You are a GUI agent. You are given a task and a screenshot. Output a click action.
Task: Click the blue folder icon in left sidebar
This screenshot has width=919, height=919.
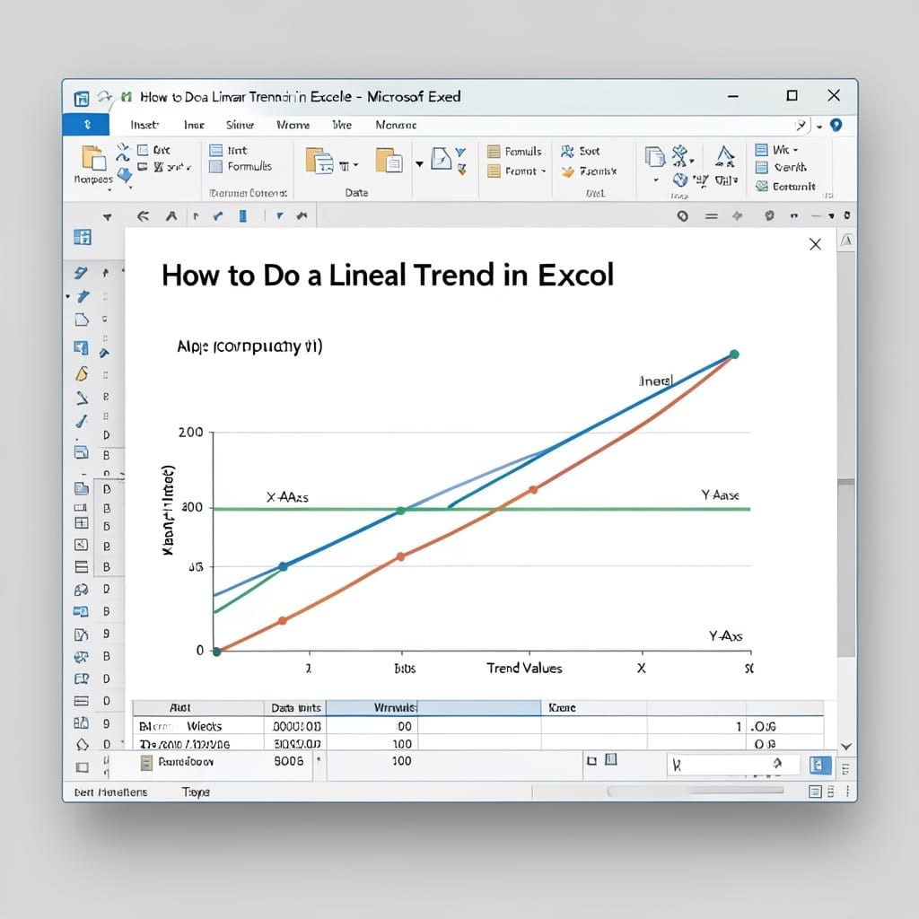[82, 488]
